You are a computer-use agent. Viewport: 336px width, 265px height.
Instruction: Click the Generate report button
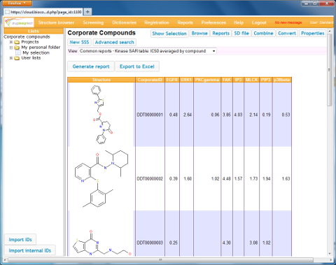[91, 66]
